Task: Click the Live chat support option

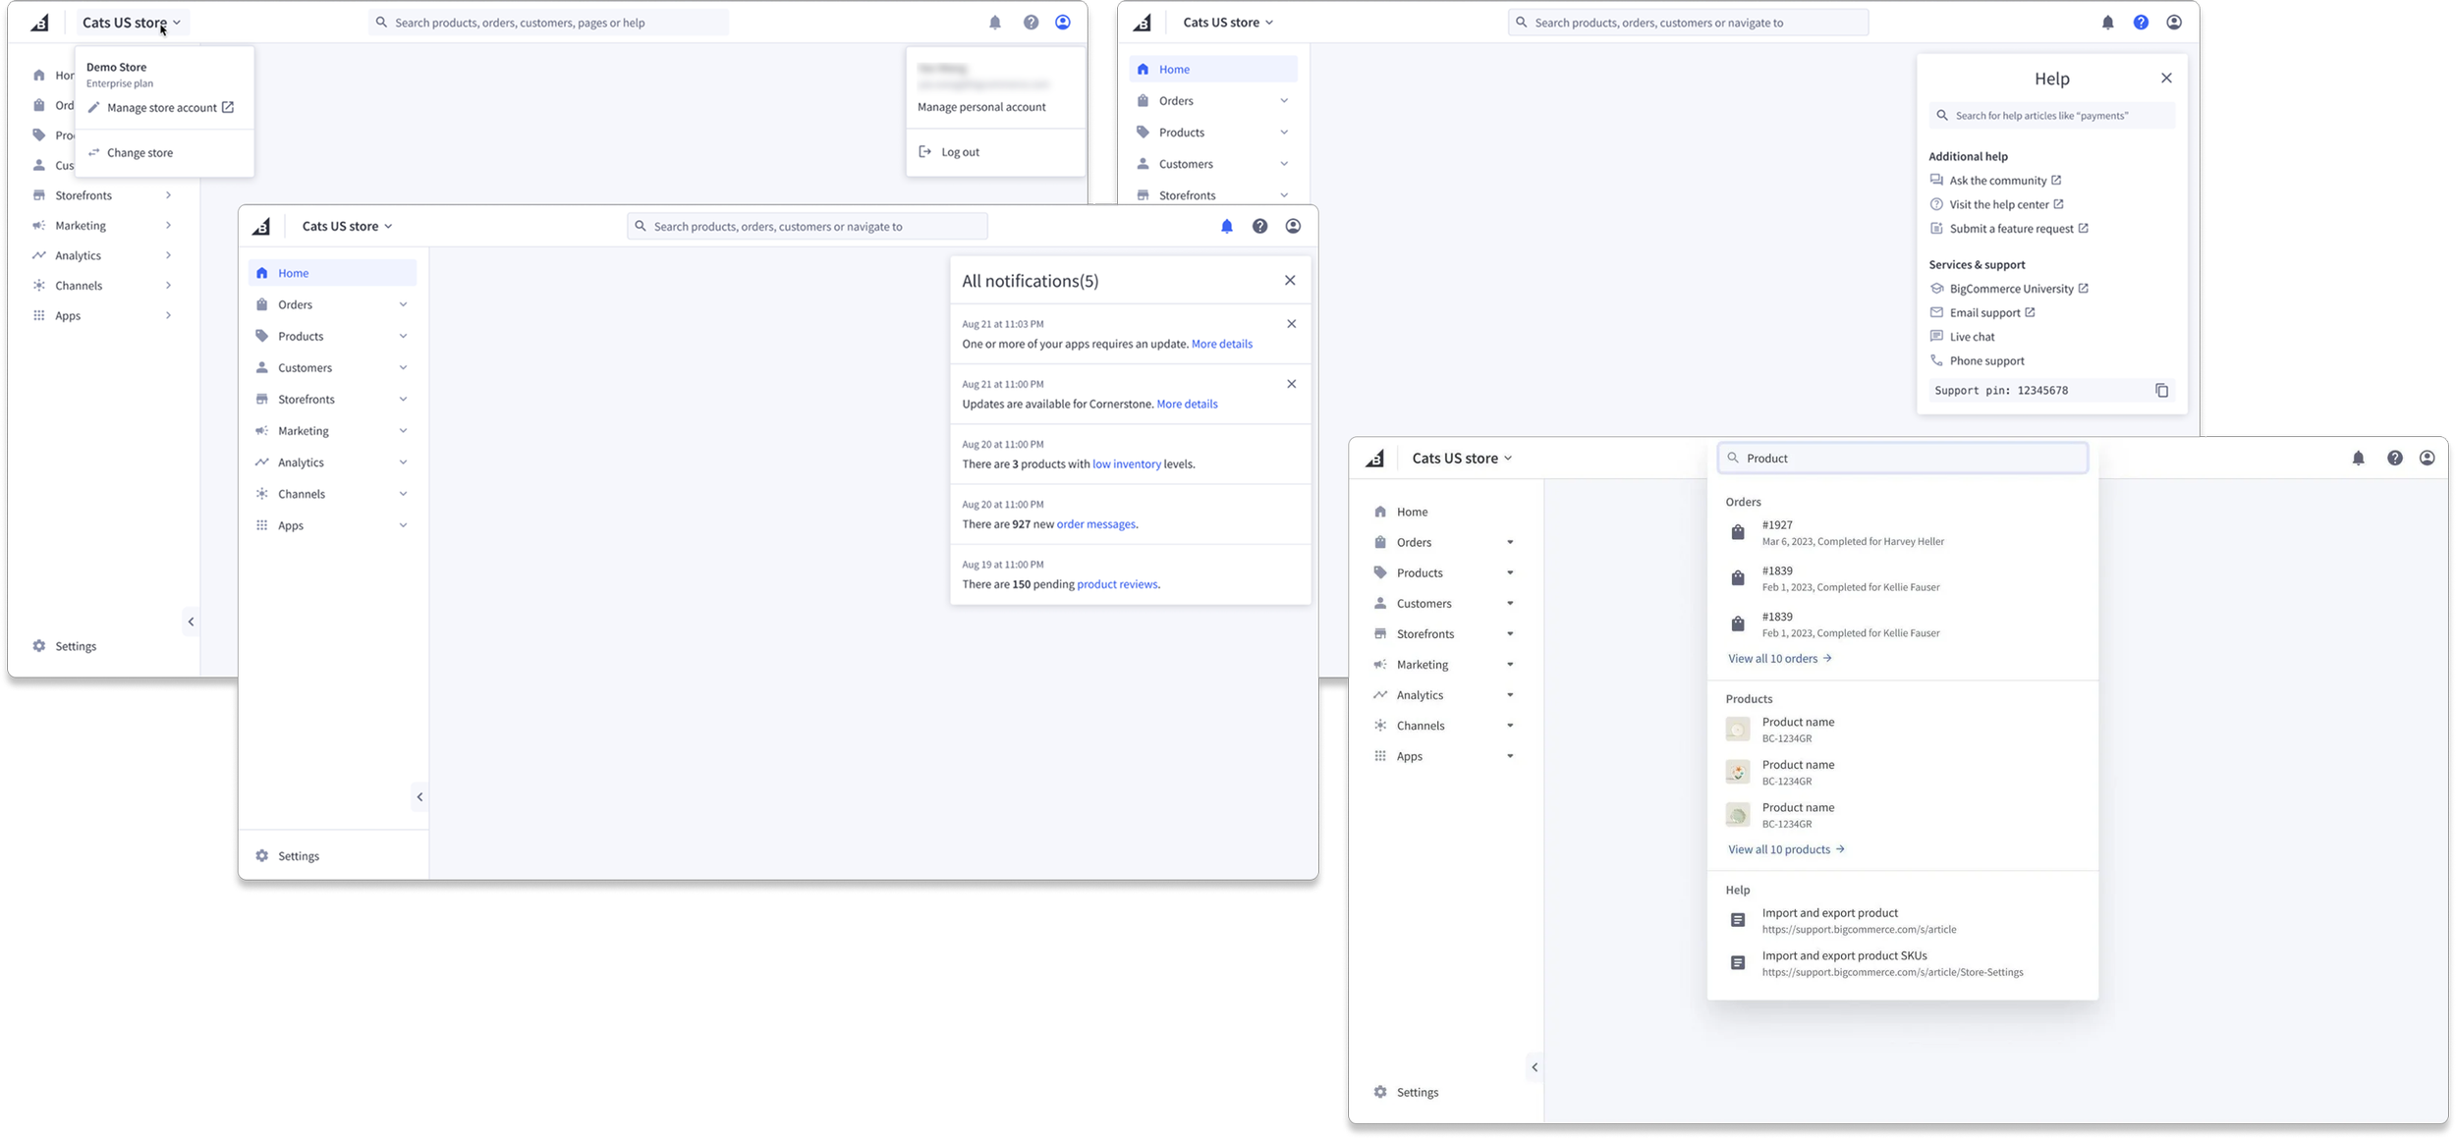Action: pos(1972,337)
